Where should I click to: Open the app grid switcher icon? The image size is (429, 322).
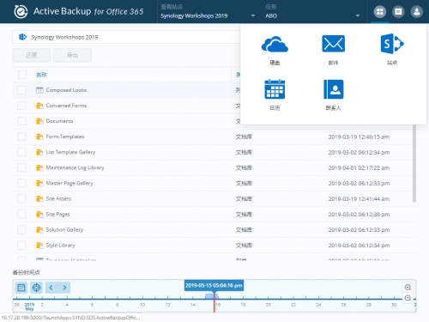tap(380, 12)
